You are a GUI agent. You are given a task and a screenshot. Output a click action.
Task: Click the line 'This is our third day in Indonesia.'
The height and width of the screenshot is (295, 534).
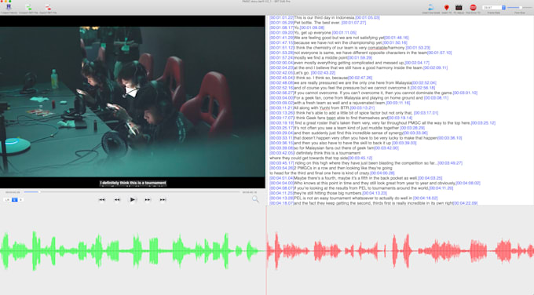point(324,18)
